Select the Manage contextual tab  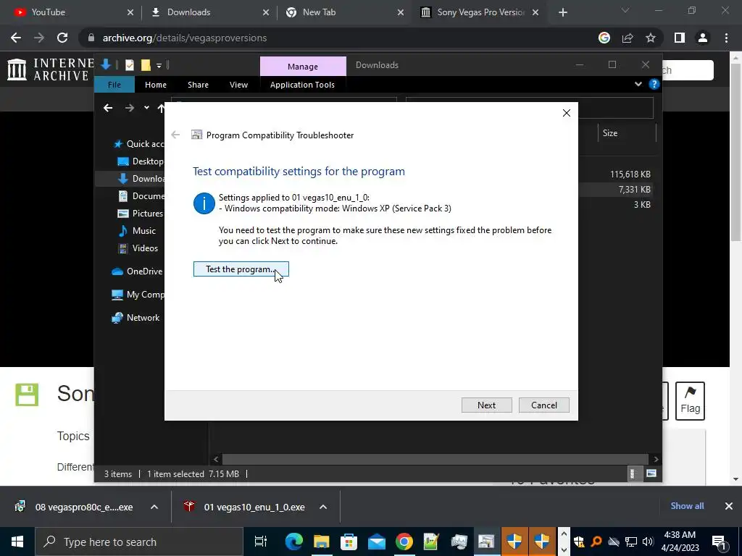click(303, 66)
